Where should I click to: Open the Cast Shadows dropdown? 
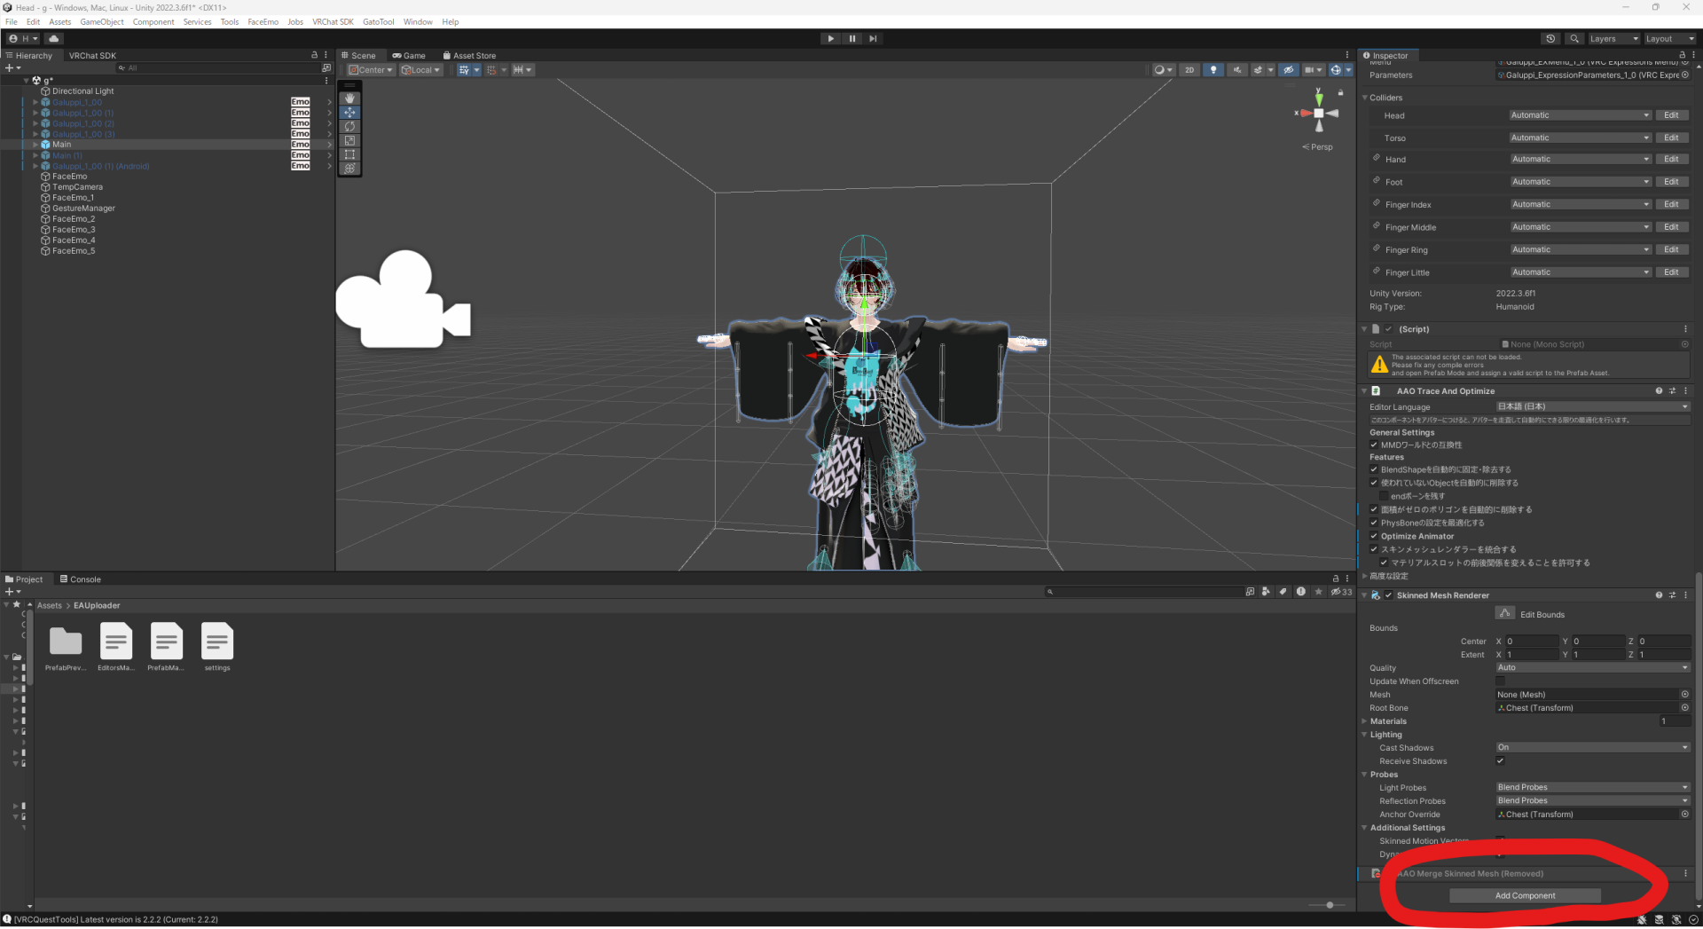[x=1591, y=747]
